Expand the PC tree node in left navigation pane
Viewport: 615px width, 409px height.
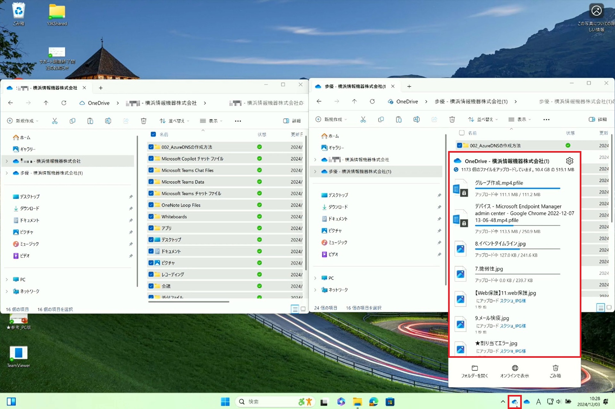click(x=7, y=279)
